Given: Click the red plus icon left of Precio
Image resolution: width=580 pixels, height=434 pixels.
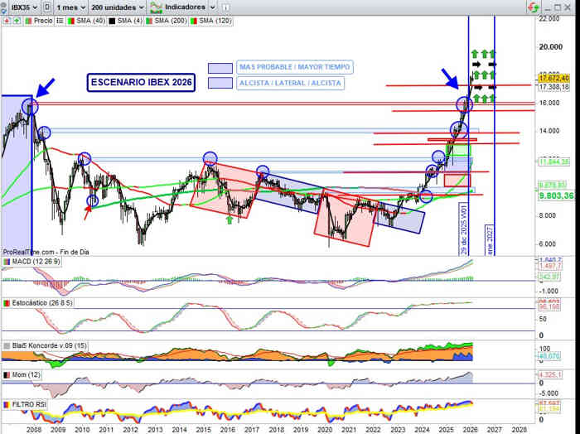Looking at the screenshot, I should click(x=7, y=19).
